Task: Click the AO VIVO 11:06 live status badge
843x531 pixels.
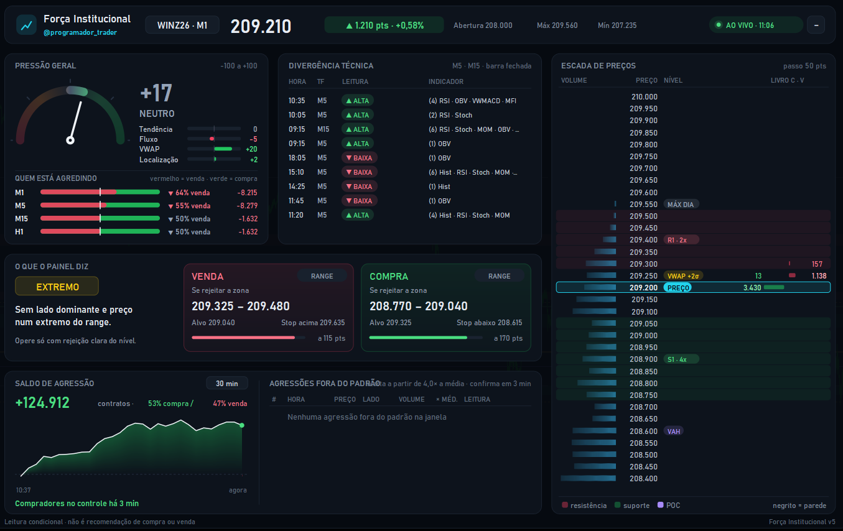Action: (756, 25)
